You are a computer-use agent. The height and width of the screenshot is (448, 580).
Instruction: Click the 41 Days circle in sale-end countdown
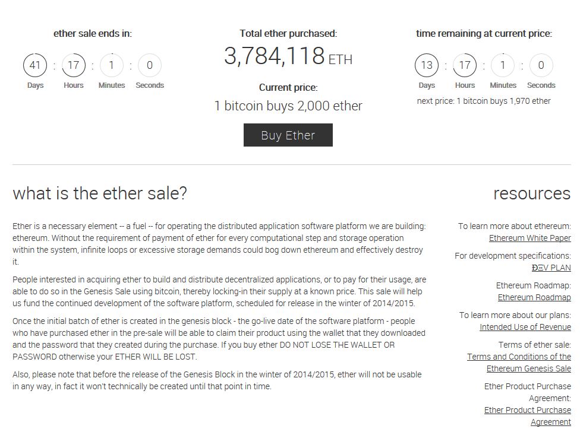pyautogui.click(x=35, y=65)
